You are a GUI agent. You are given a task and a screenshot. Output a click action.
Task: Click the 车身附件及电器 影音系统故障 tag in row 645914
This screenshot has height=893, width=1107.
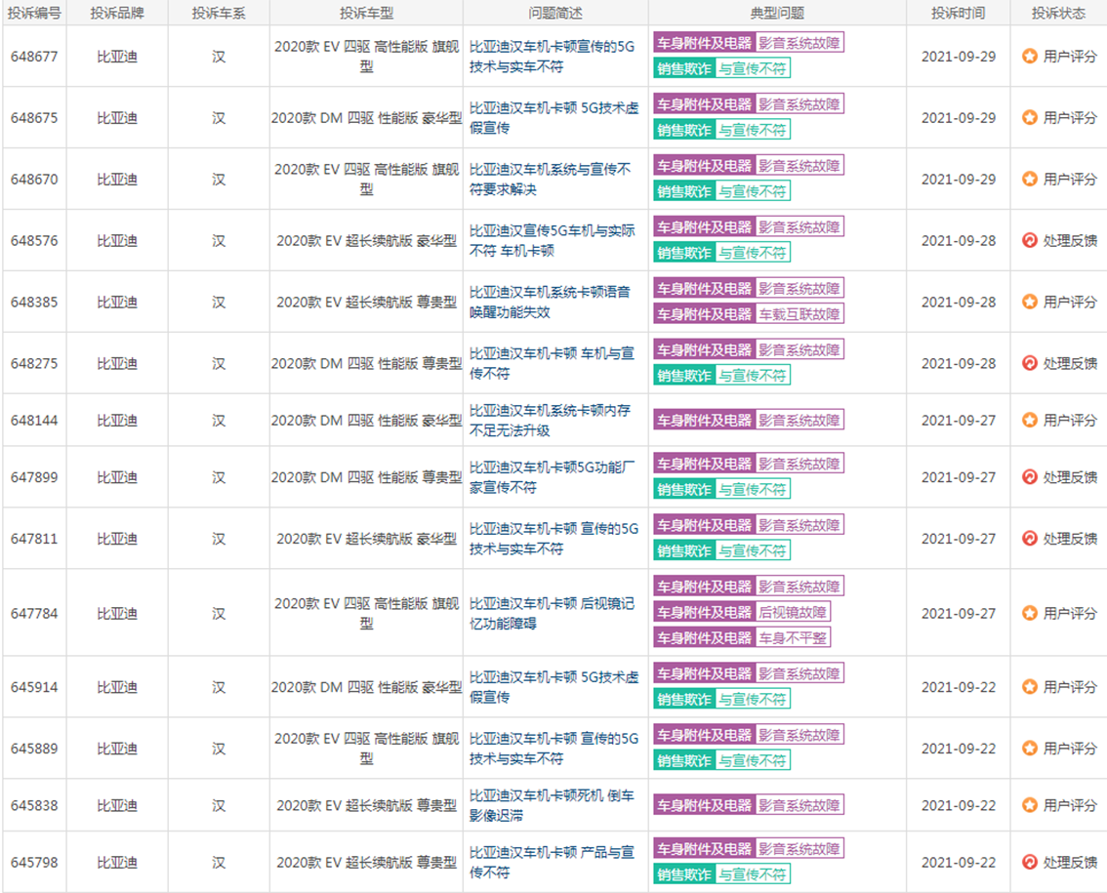coord(749,673)
